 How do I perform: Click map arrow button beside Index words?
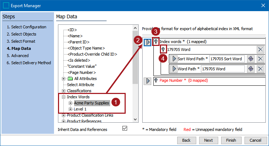148,42
